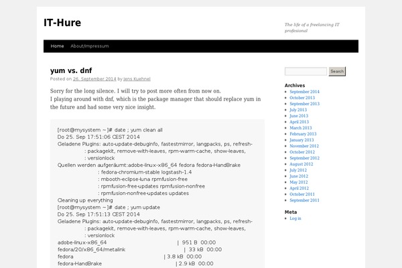This screenshot has height=268, width=402.
Task: Click the 'date ; yum clean all' command line
Action: [x=110, y=130]
